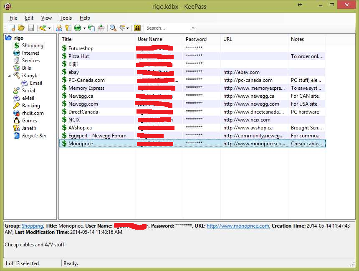The width and height of the screenshot is (359, 271).
Task: Open the Recycle Bin group
Action: tap(34, 136)
